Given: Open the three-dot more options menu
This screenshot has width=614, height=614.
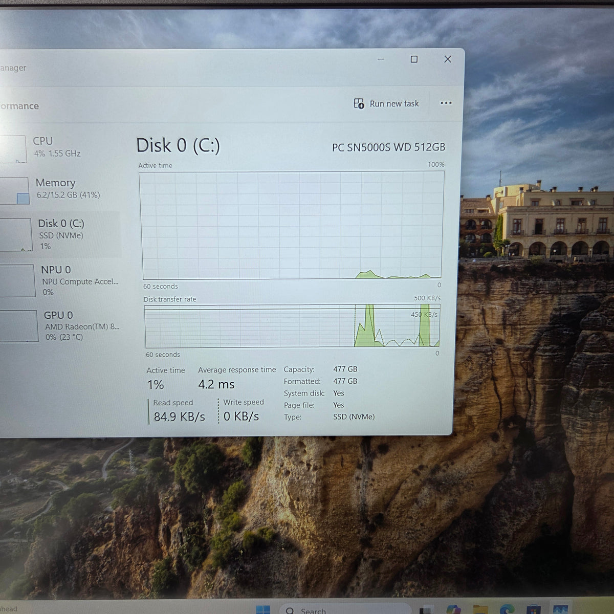Looking at the screenshot, I should point(446,103).
